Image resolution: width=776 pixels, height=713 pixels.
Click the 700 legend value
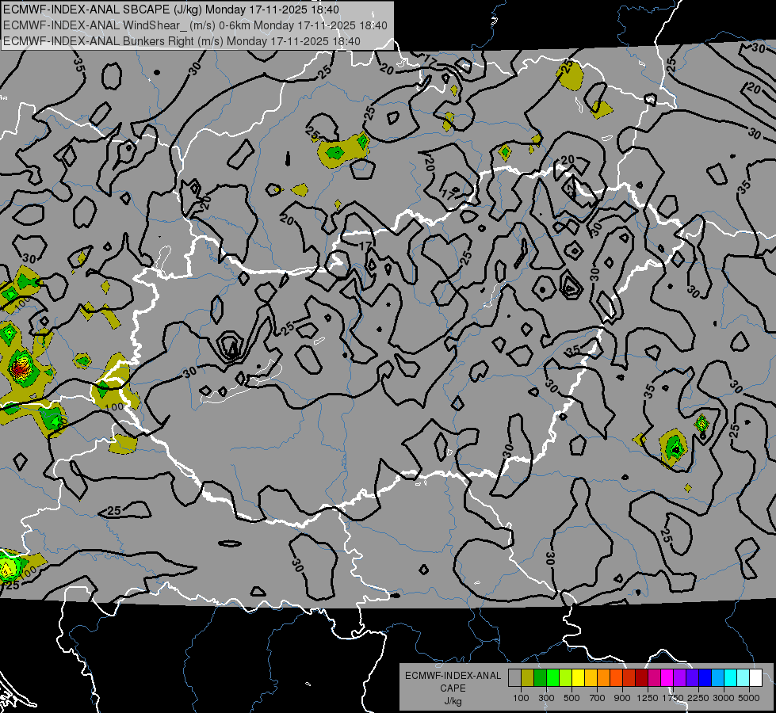(x=598, y=698)
